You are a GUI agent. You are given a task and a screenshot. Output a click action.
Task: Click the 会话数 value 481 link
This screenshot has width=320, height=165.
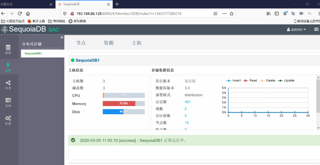188,102
